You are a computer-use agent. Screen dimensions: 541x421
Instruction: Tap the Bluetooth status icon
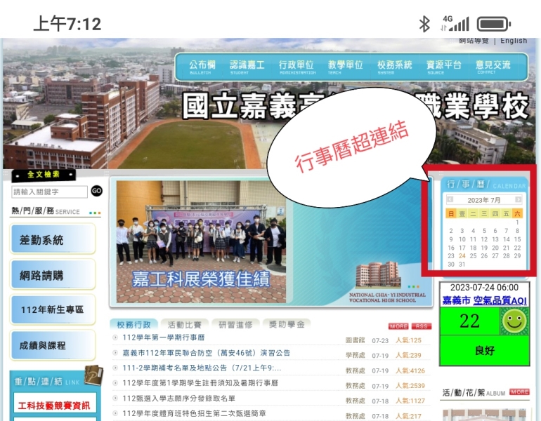424,24
